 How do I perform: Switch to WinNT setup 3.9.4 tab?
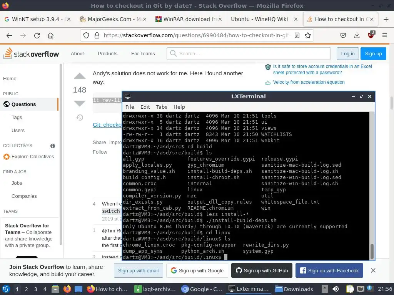tap(37, 19)
